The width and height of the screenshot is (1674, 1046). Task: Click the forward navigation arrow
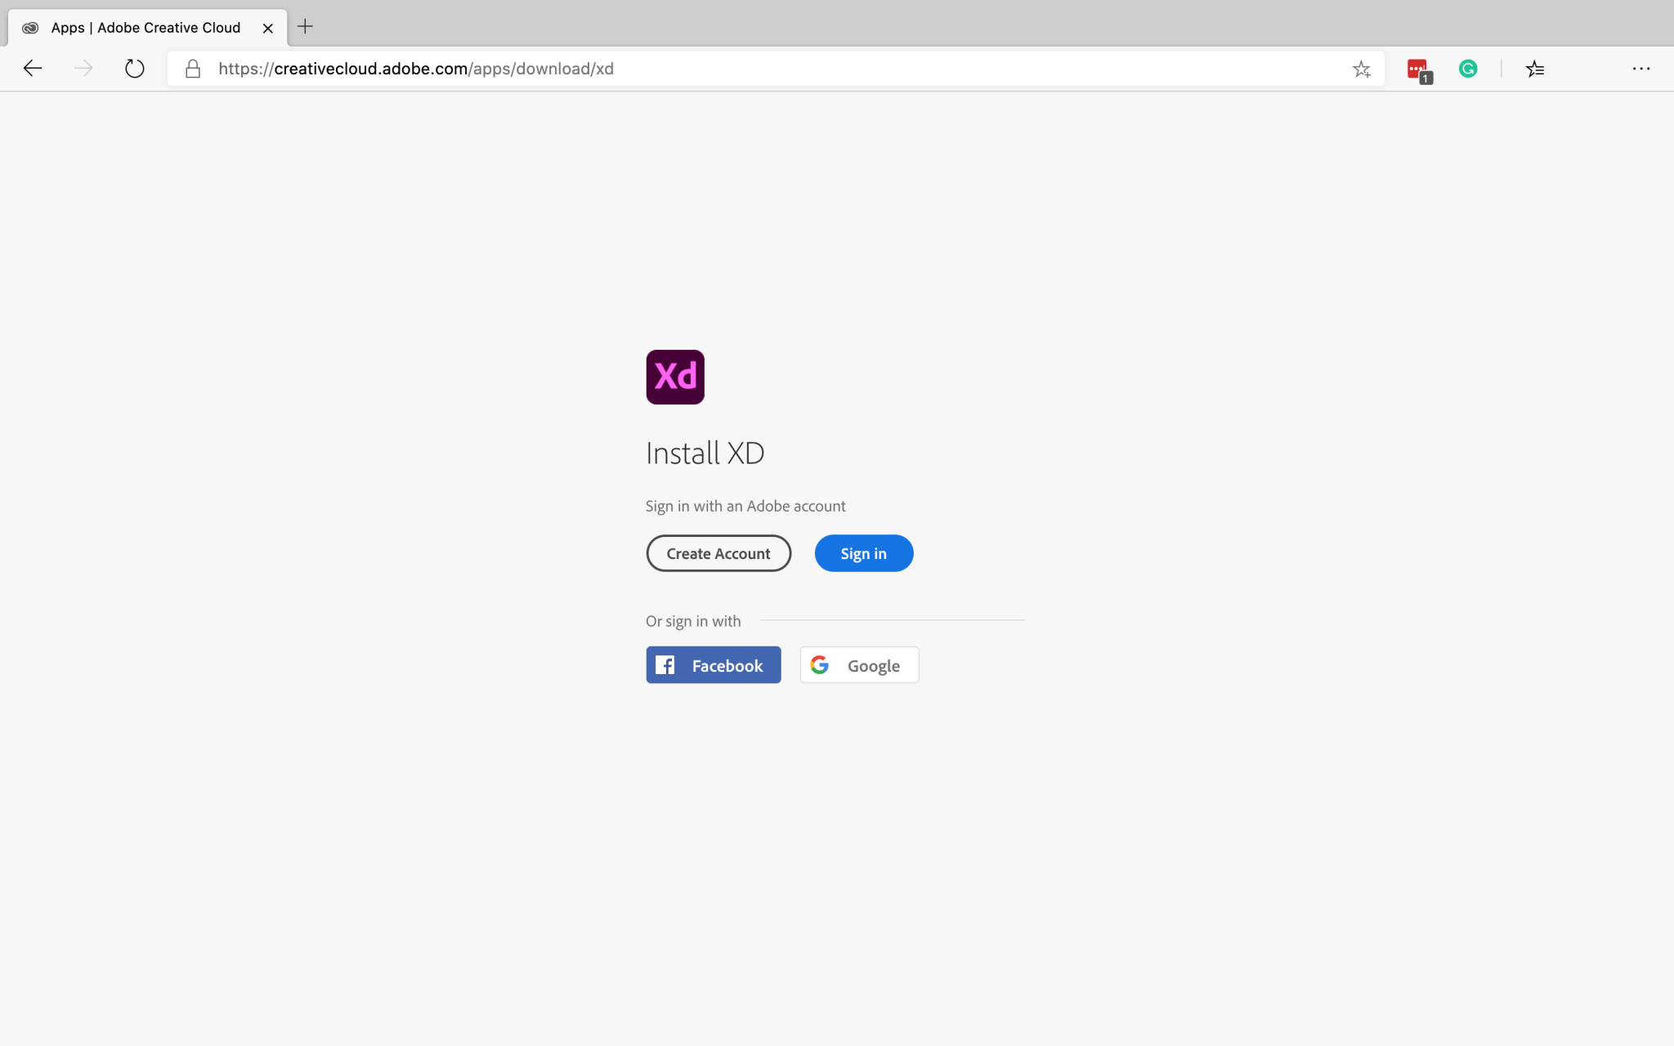tap(83, 68)
